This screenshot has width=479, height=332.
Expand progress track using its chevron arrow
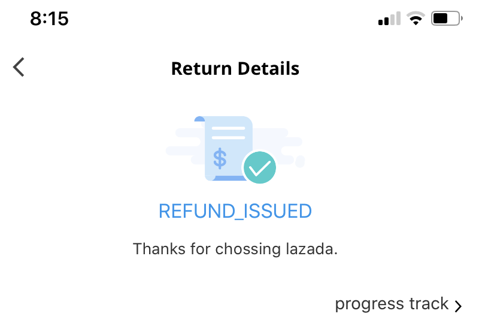click(x=458, y=306)
